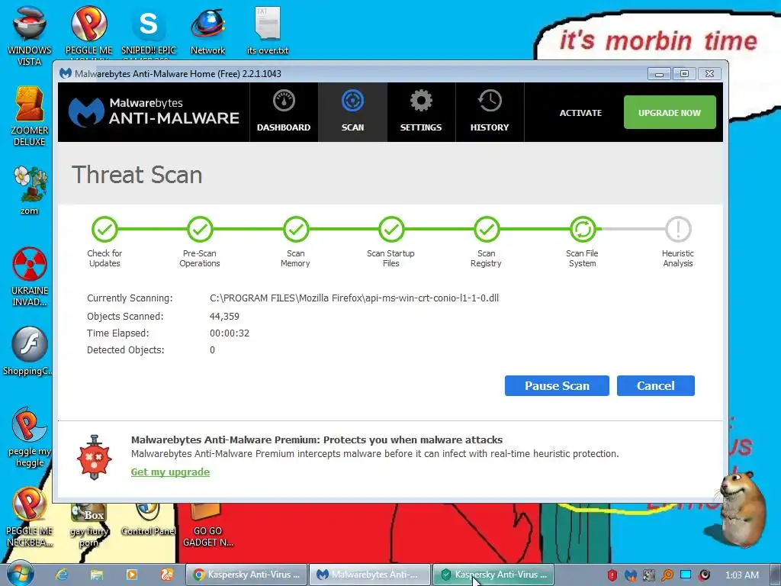Open Windows Explorer from the taskbar
Image resolution: width=781 pixels, height=586 pixels.
click(x=97, y=575)
